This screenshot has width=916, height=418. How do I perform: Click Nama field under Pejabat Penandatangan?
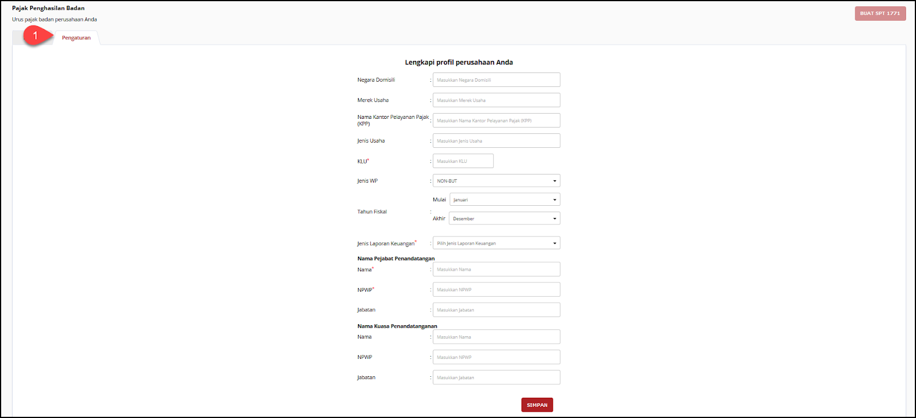point(496,270)
